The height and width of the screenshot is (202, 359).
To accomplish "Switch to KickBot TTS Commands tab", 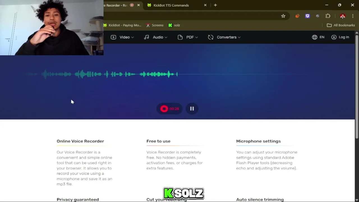I will 171,5.
